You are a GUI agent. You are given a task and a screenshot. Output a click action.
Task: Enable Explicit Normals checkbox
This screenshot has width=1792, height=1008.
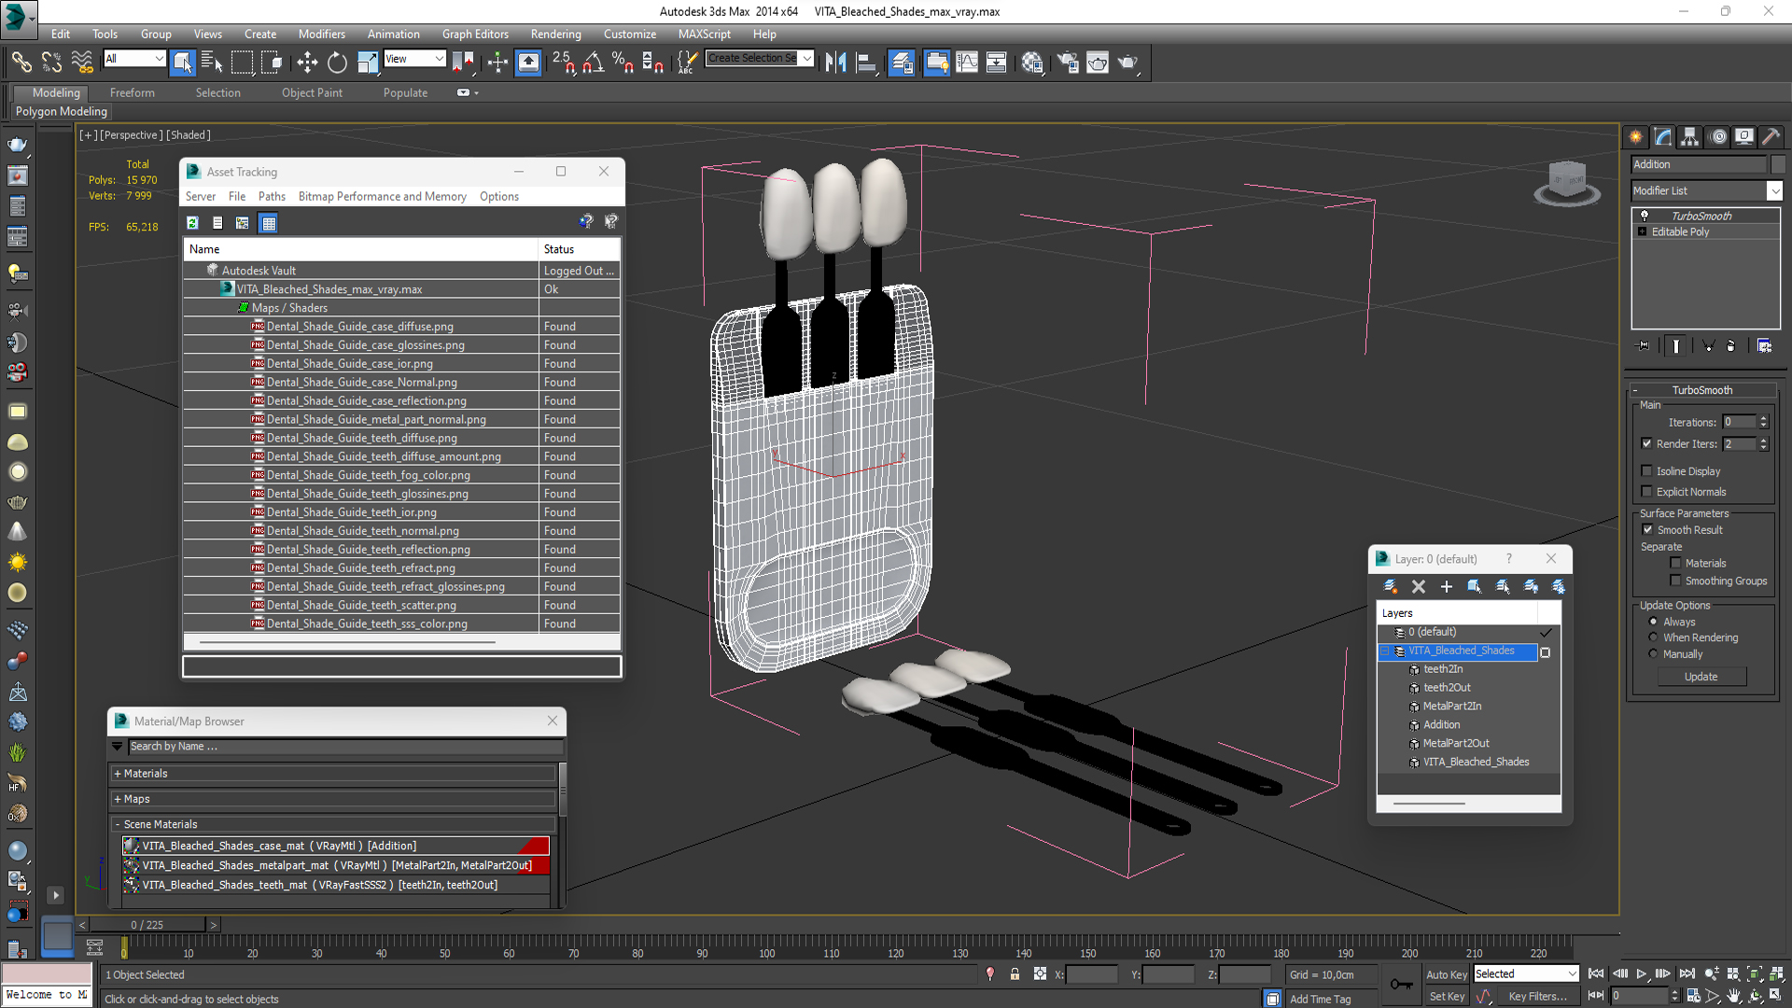tap(1647, 492)
